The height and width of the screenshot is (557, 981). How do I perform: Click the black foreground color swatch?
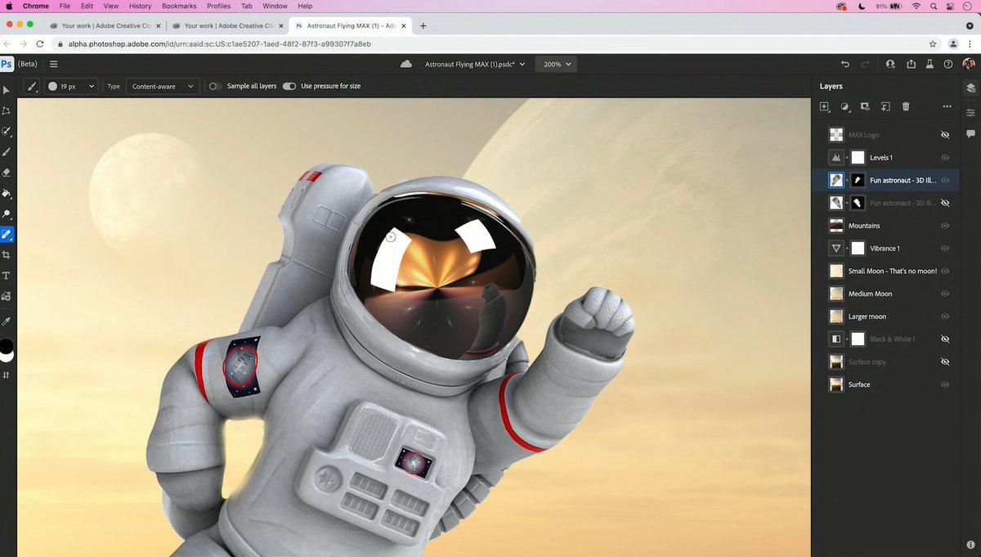7,345
